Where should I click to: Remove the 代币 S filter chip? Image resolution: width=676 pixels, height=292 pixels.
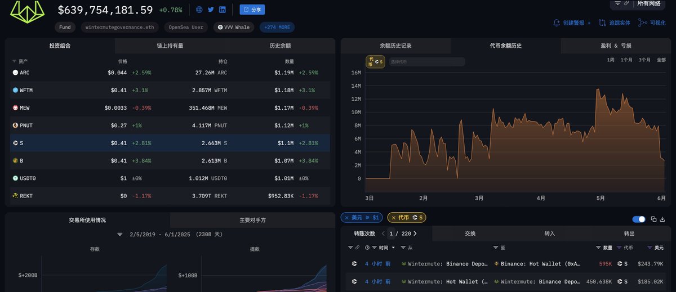click(x=393, y=217)
